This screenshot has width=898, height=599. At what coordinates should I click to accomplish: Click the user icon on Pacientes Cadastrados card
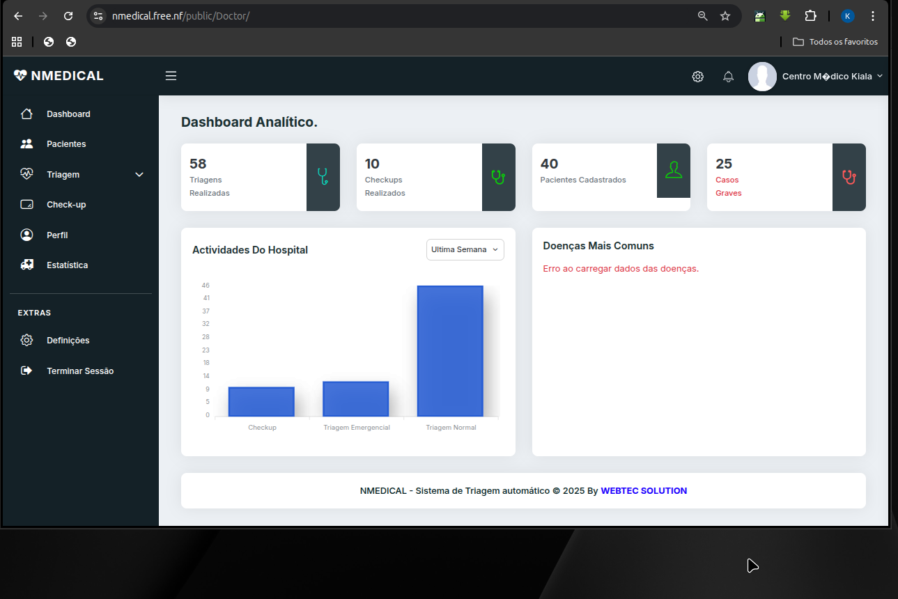coord(673,170)
